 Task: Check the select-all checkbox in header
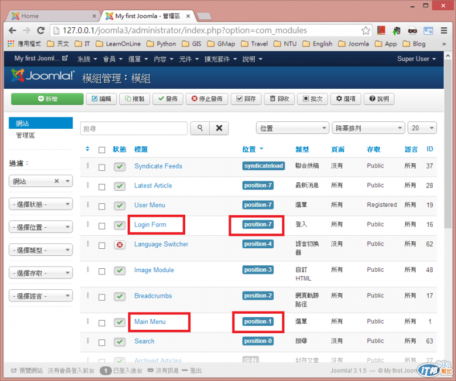coord(102,150)
